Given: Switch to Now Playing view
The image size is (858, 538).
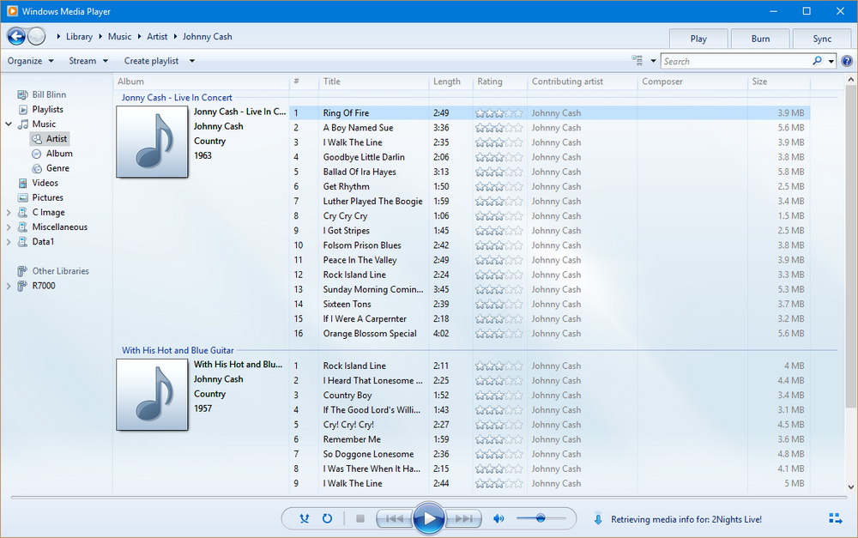Looking at the screenshot, I should click(x=835, y=518).
